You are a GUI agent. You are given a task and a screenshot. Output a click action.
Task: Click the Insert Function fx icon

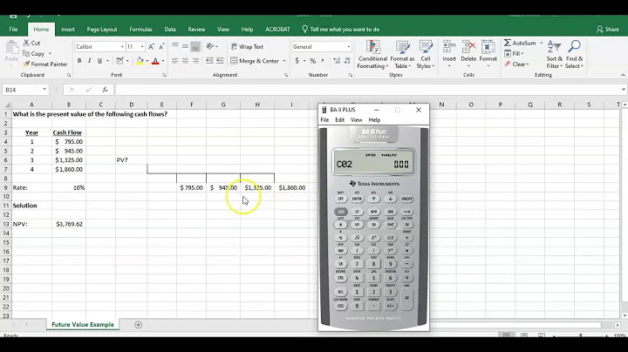pos(105,90)
